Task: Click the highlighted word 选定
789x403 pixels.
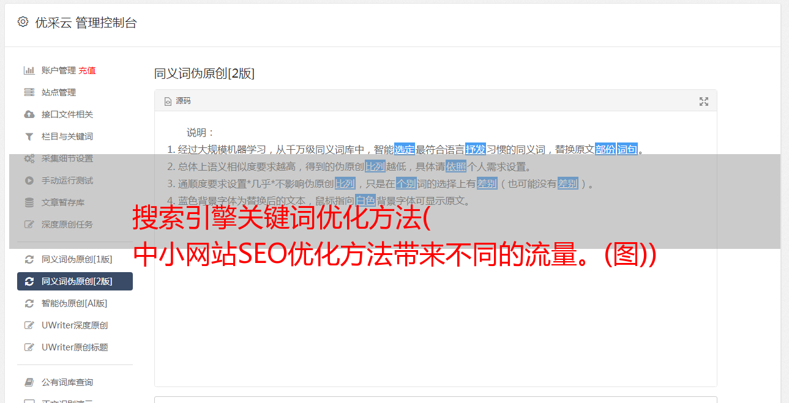Action: pos(405,149)
